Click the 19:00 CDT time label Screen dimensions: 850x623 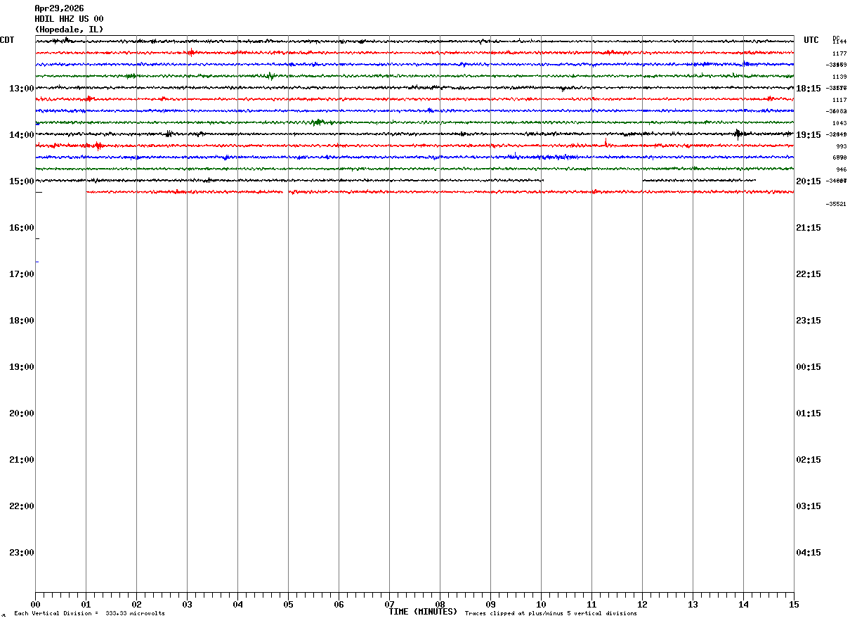point(21,367)
